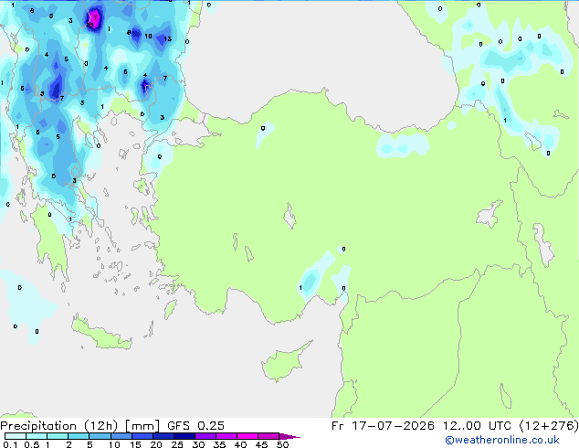Click the 15–20 mm legend color swatch

142,436
